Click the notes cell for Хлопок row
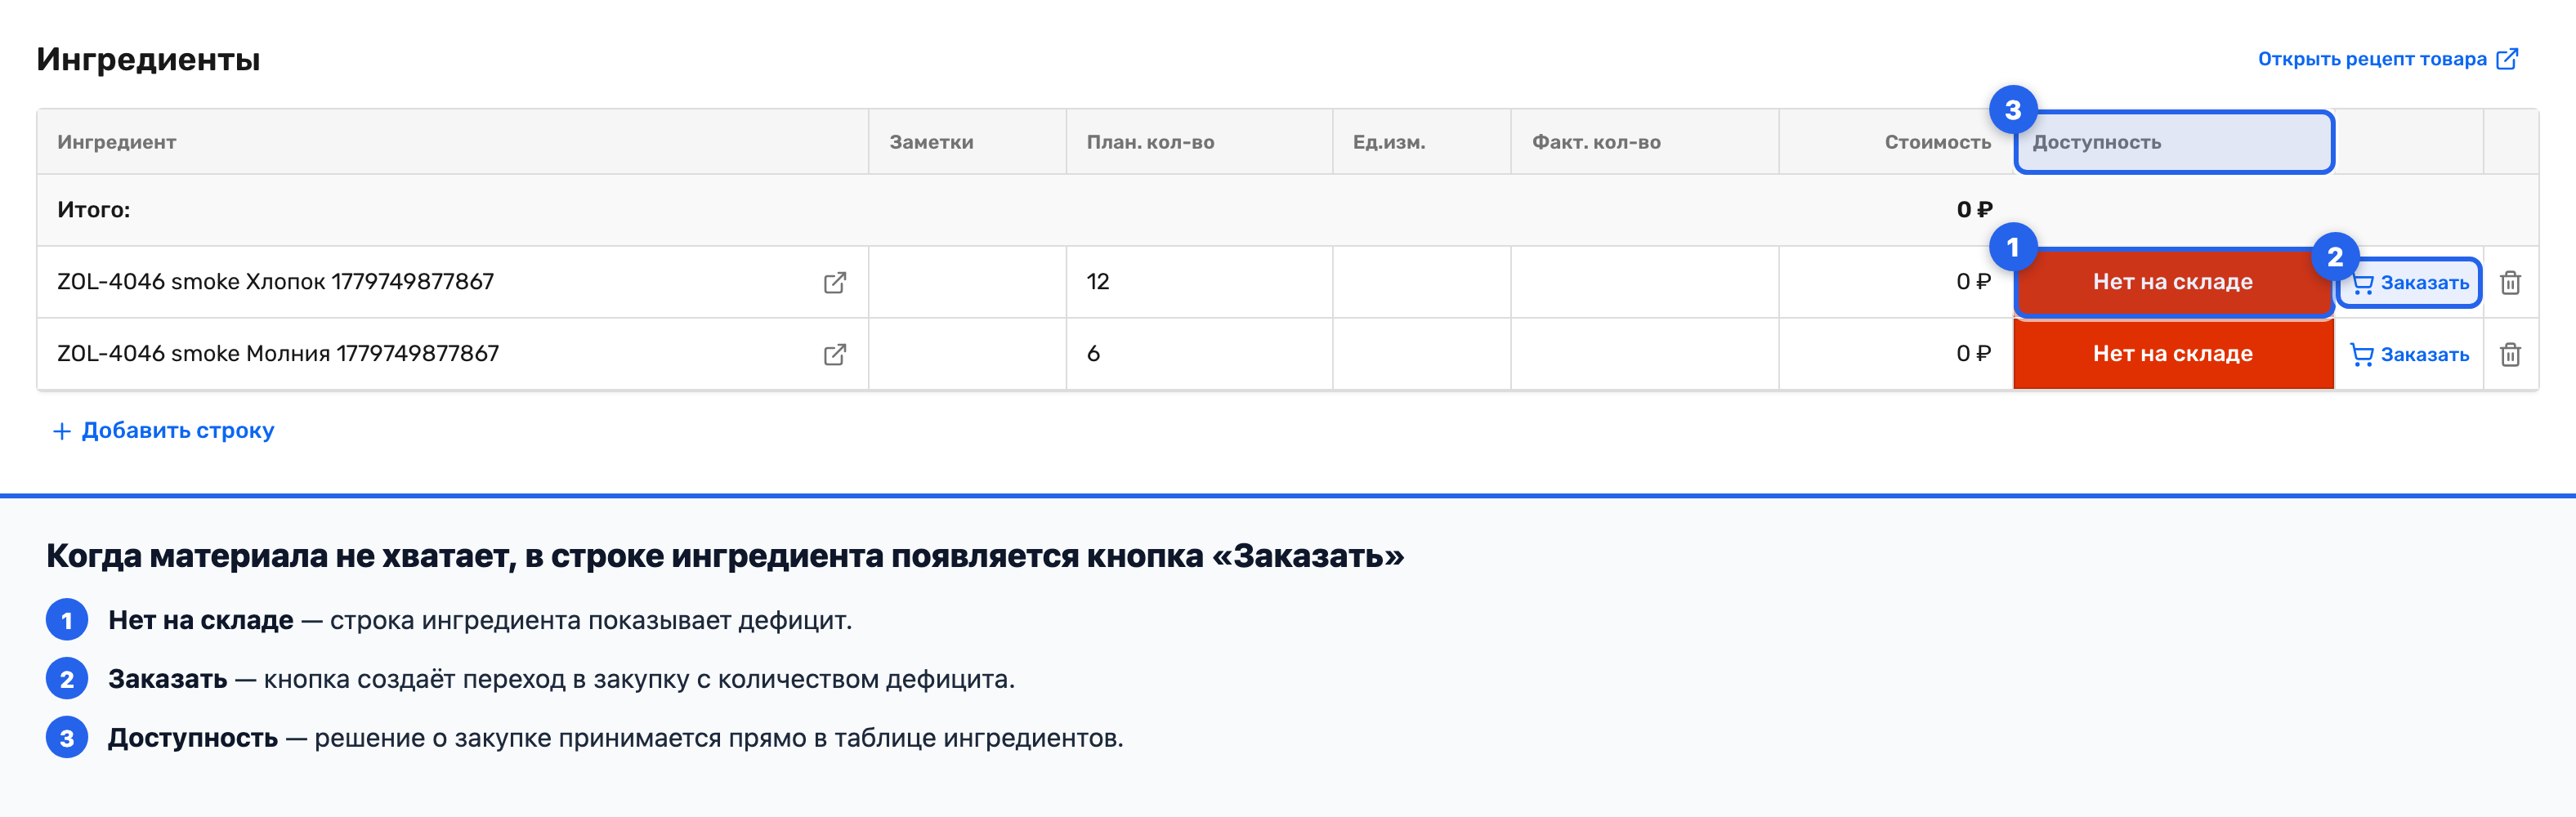The height and width of the screenshot is (817, 2576). pos(967,282)
